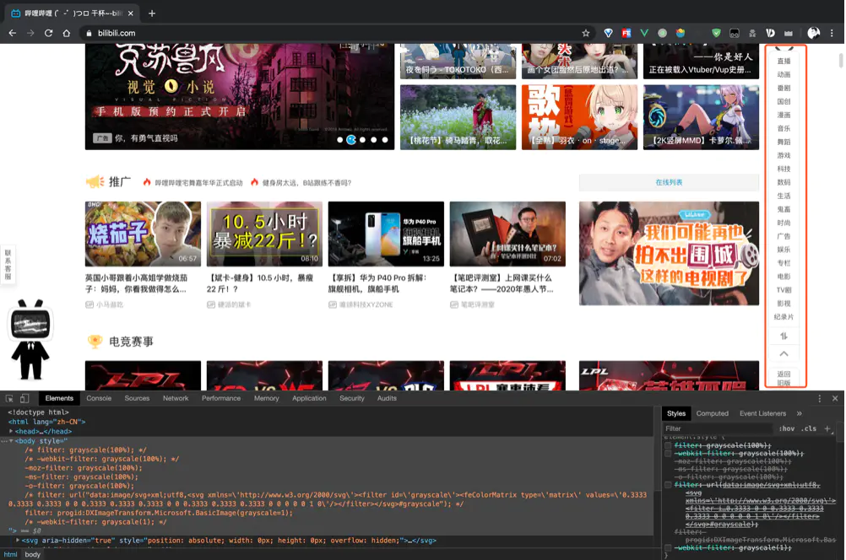Click the browser back arrow

13,33
